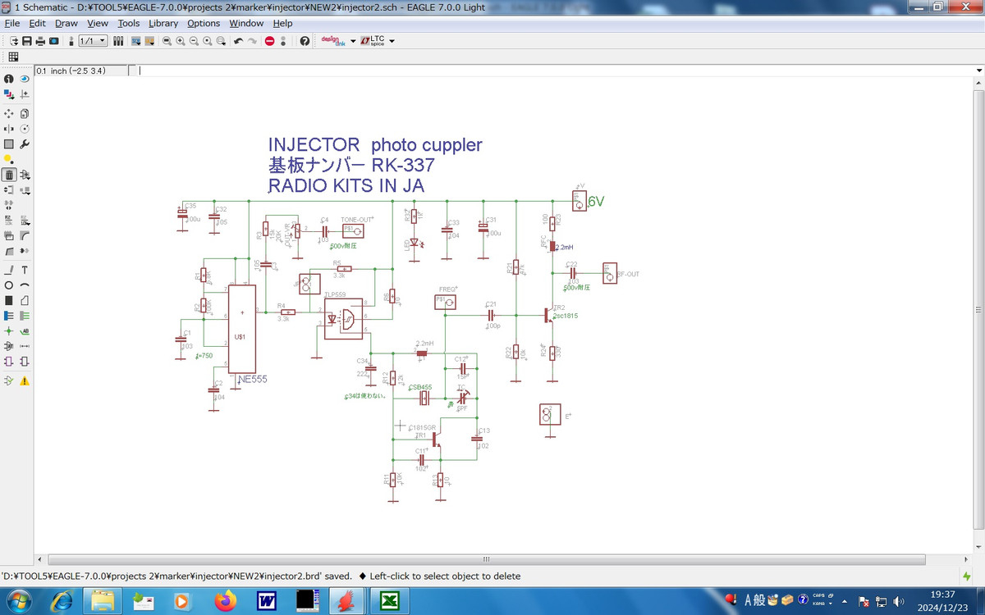
Task: Open the Options menu
Action: coord(203,24)
